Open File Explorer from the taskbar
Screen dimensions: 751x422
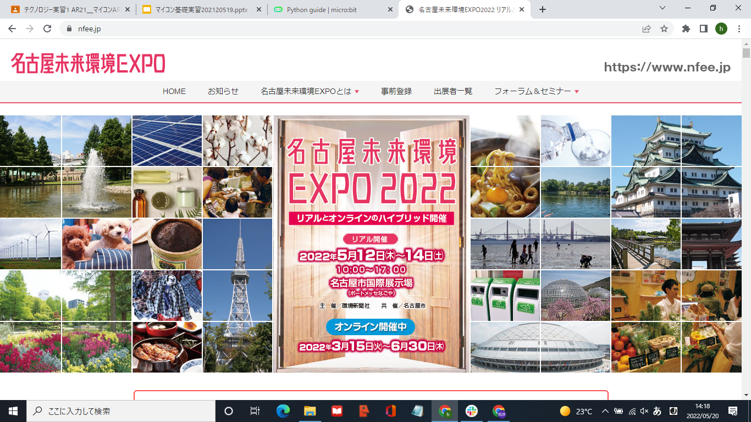coord(310,411)
